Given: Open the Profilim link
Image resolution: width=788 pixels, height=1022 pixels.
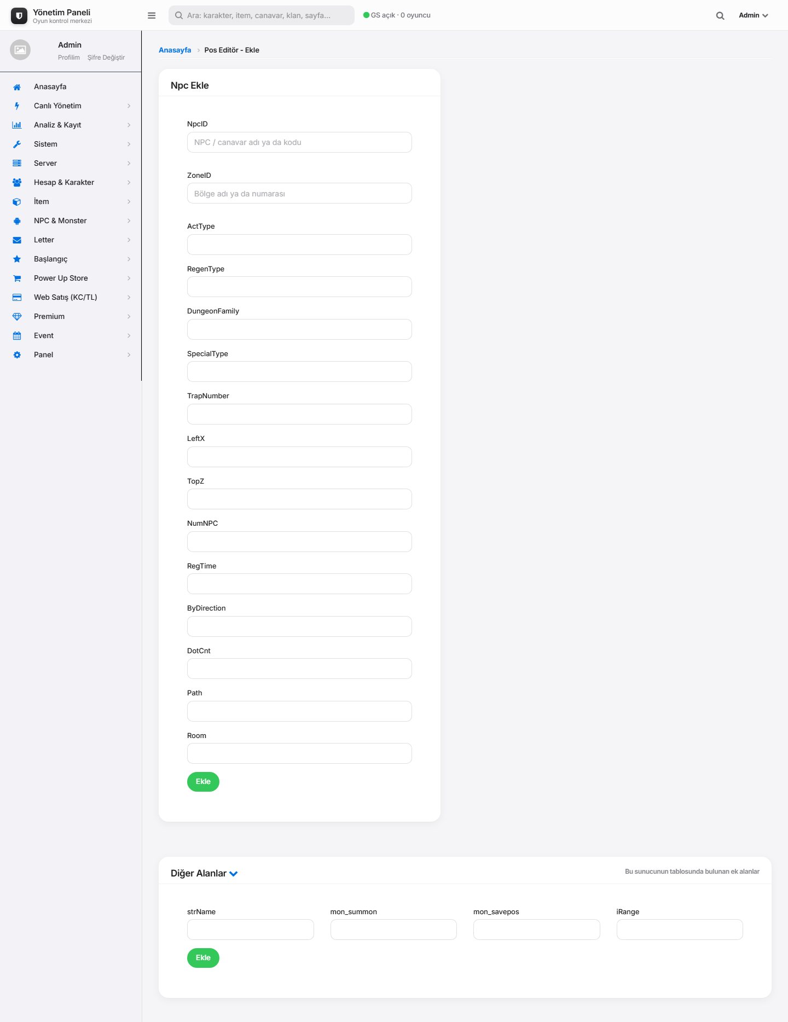Looking at the screenshot, I should [x=69, y=57].
